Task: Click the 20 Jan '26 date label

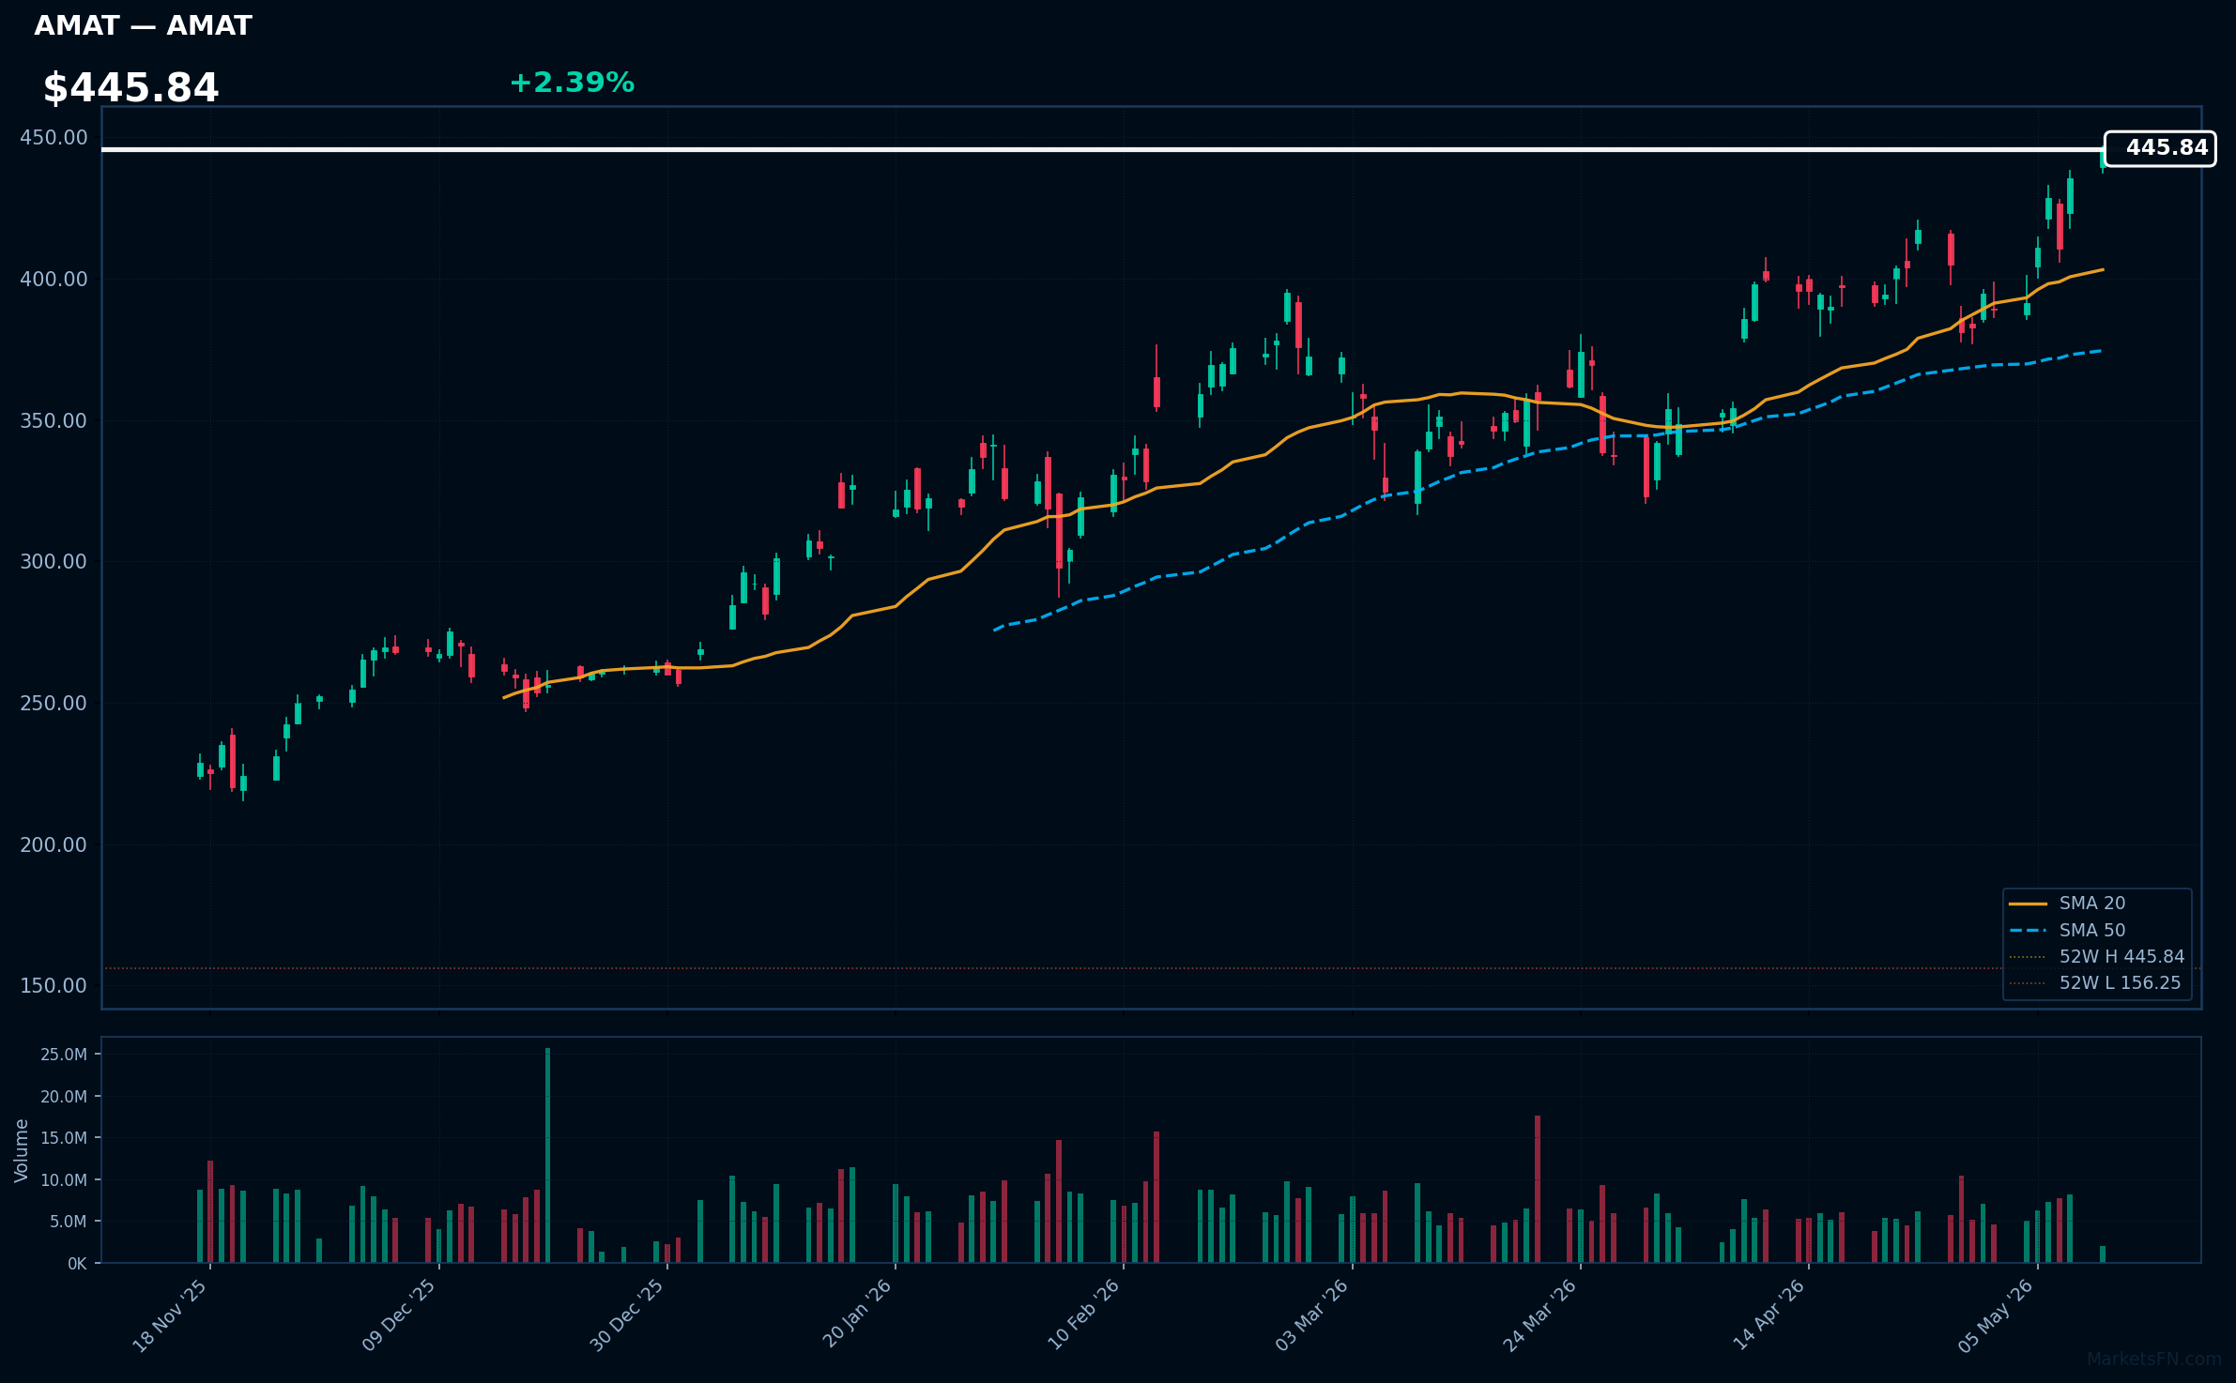Action: point(857,1314)
